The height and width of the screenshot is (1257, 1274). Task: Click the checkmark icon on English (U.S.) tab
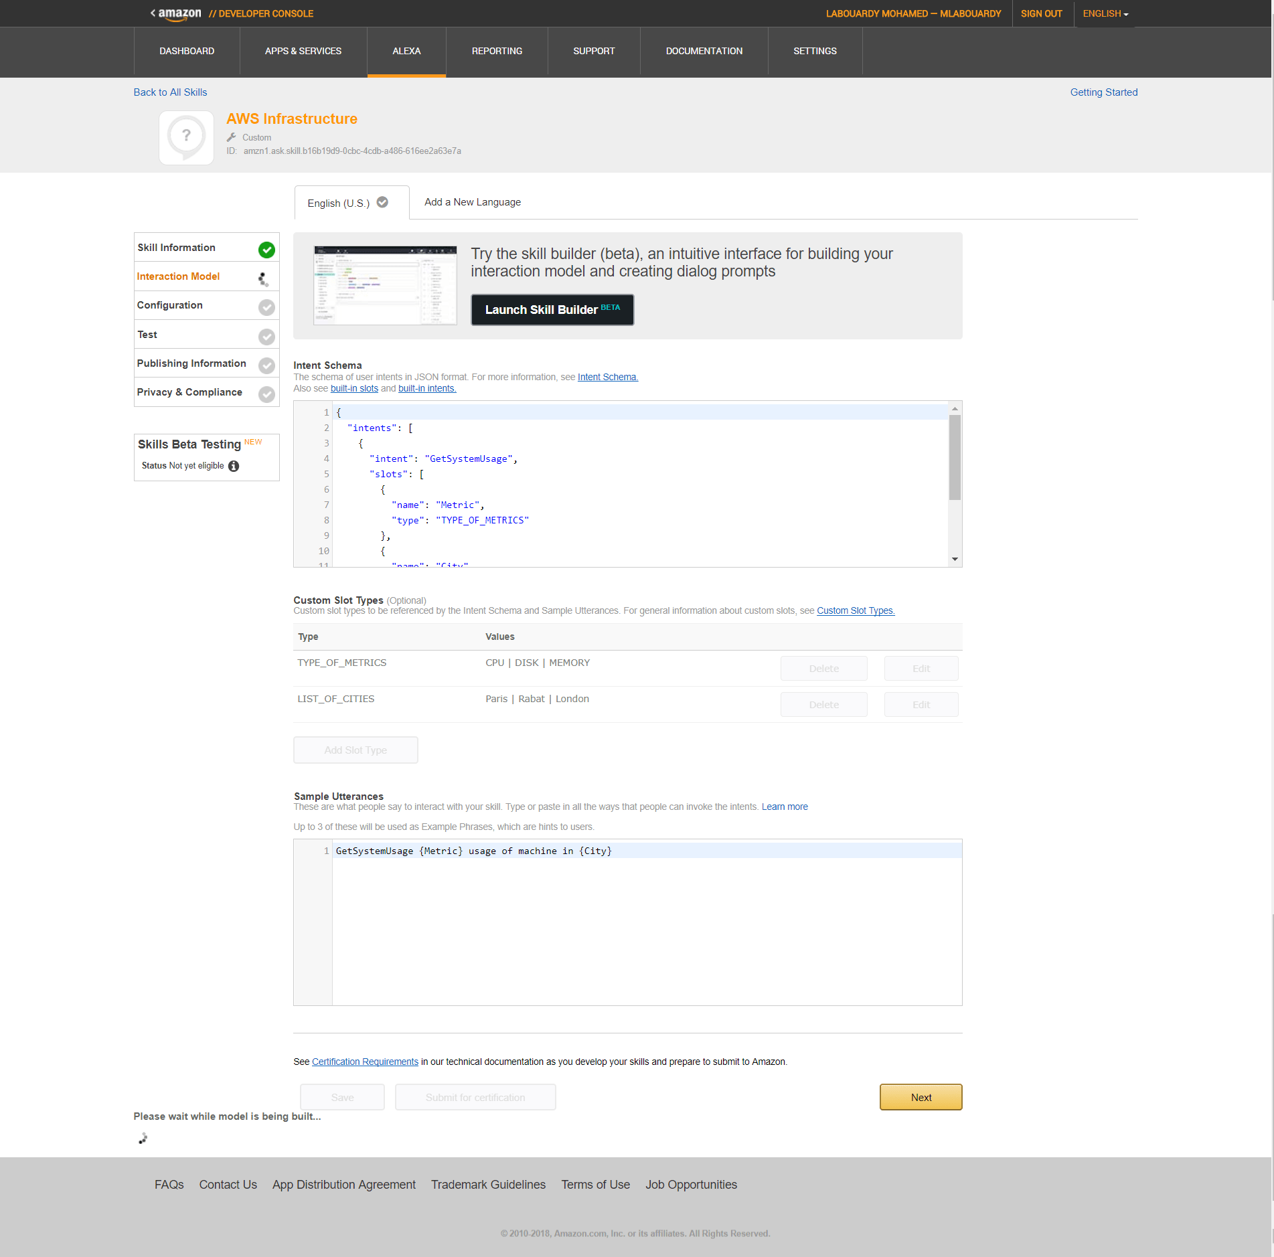tap(382, 202)
